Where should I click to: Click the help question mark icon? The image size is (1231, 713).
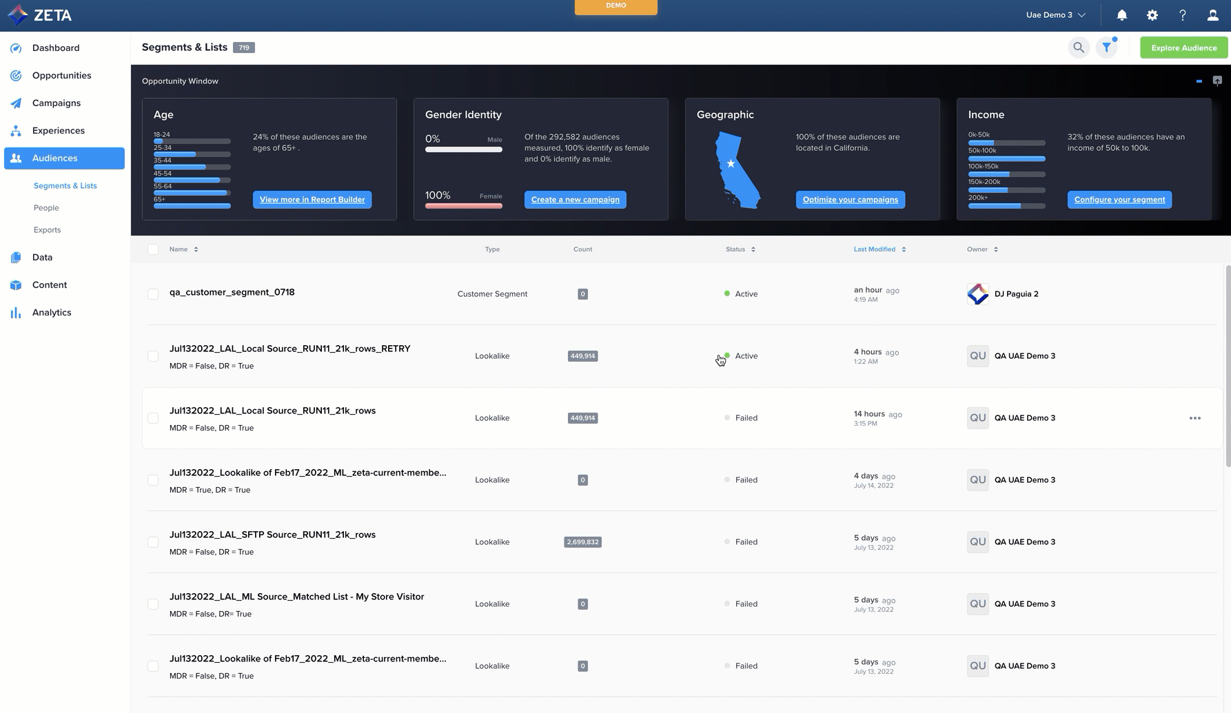(x=1182, y=15)
